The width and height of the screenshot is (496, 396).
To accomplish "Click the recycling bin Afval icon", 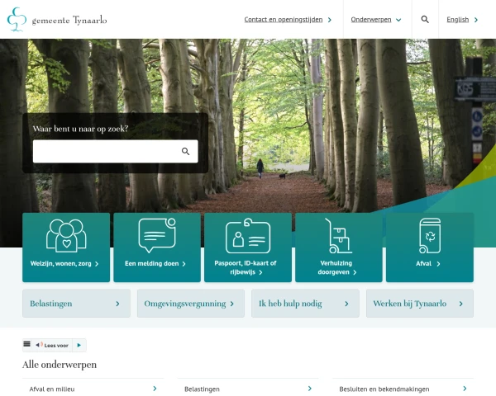I will (x=430, y=236).
